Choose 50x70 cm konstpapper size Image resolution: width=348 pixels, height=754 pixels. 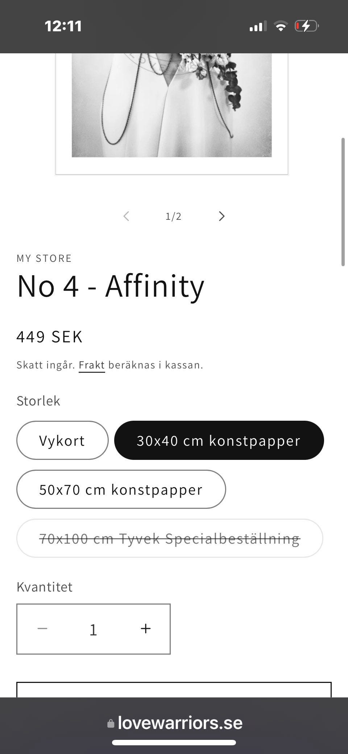point(121,489)
